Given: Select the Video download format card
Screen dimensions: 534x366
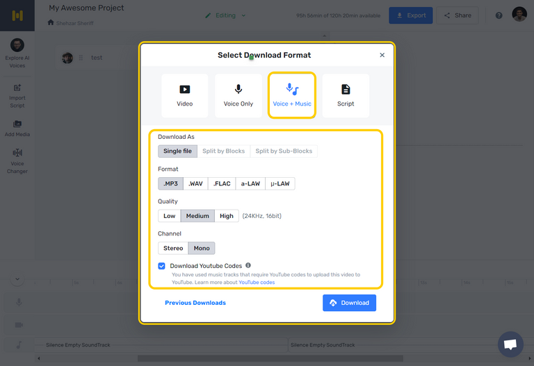Looking at the screenshot, I should tap(184, 96).
